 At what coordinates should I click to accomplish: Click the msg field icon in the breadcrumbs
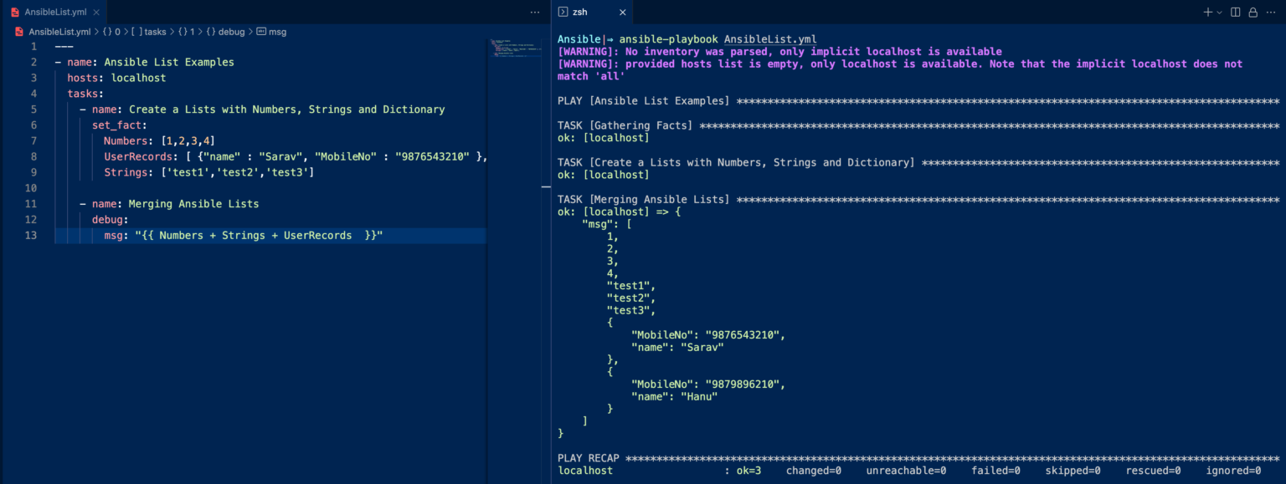pyautogui.click(x=261, y=31)
